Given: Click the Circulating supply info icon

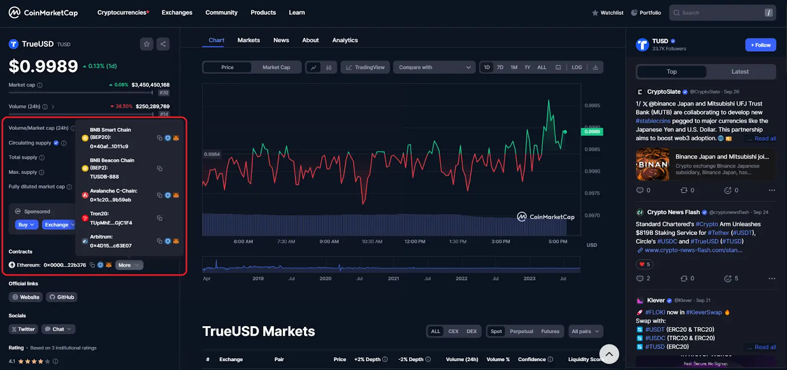Looking at the screenshot, I should tap(63, 143).
